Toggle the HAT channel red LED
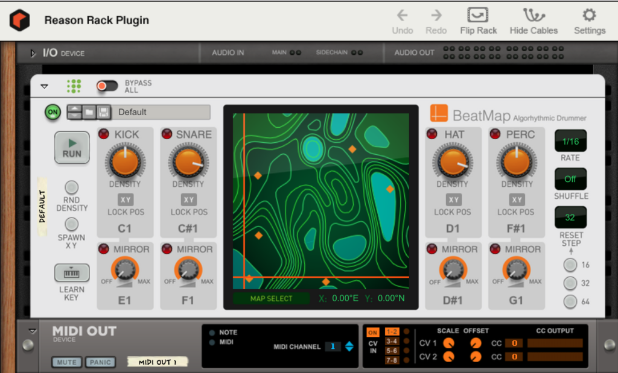Image resolution: width=618 pixels, height=373 pixels. 432,134
